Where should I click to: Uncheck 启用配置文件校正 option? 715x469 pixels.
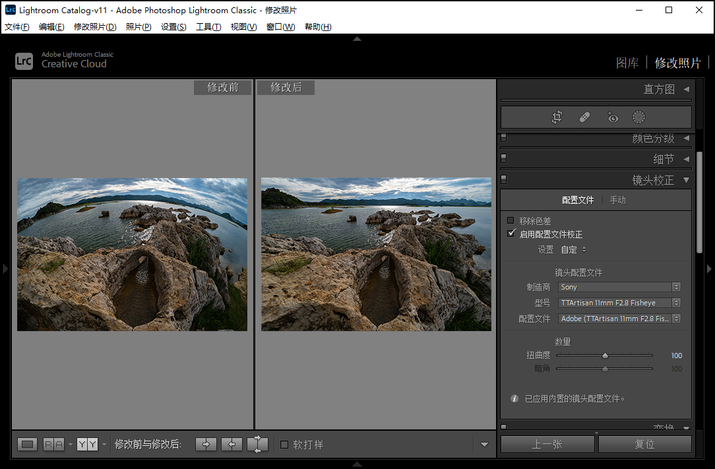511,234
